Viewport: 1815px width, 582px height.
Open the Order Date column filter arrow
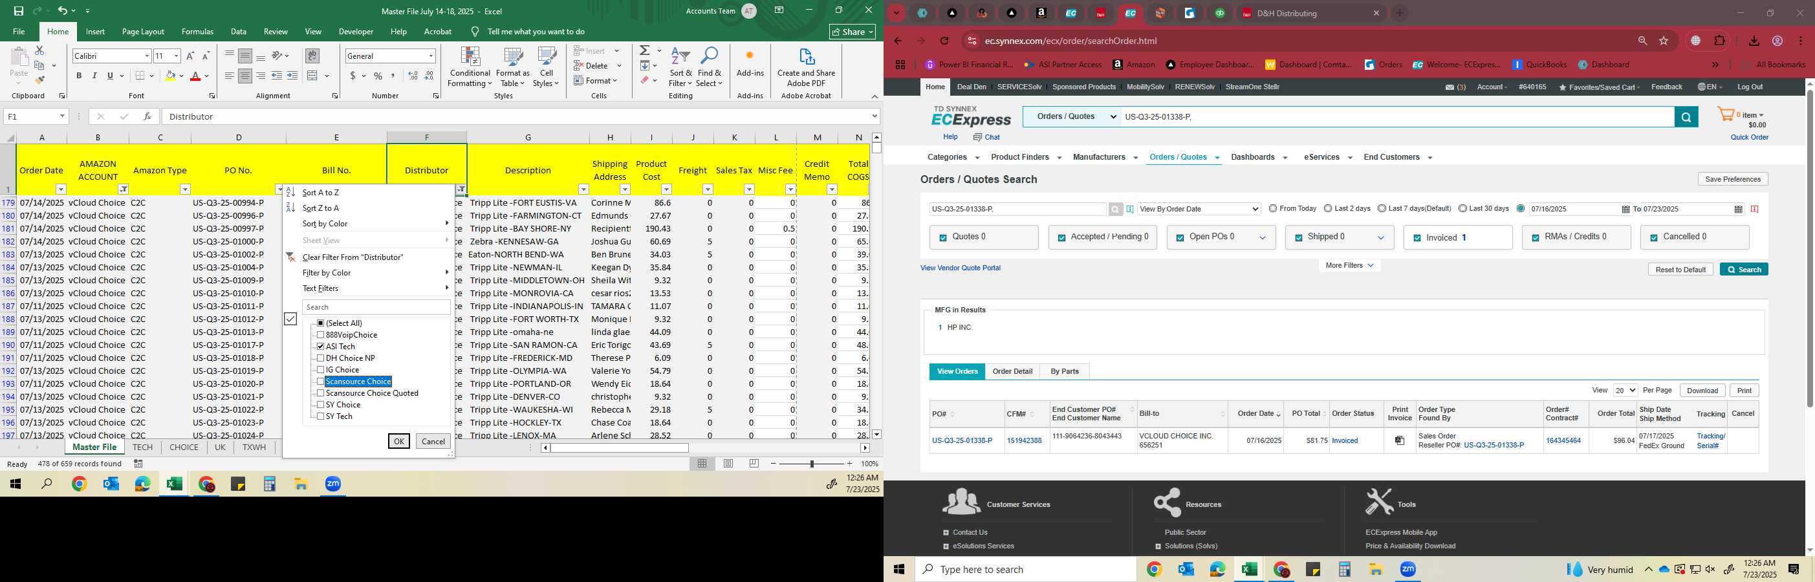(x=61, y=189)
